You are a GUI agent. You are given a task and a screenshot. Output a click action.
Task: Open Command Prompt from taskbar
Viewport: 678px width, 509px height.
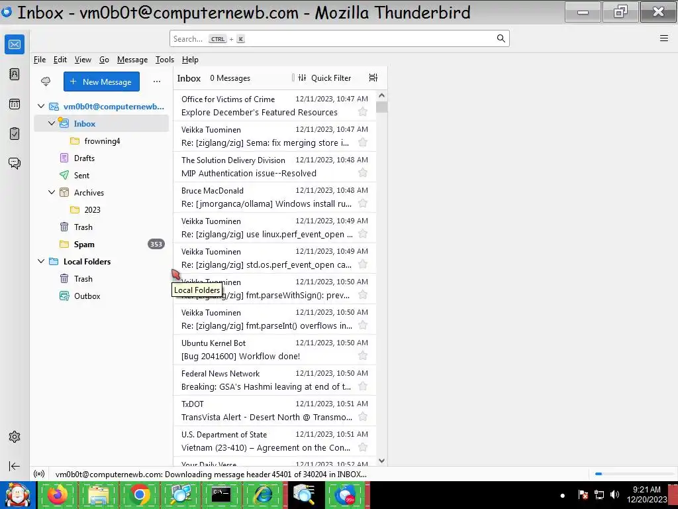(x=221, y=494)
